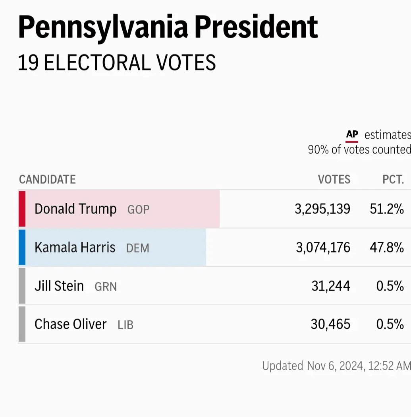
Task: Click the Updated Nov 6, 2024 timestamp
Action: point(336,366)
